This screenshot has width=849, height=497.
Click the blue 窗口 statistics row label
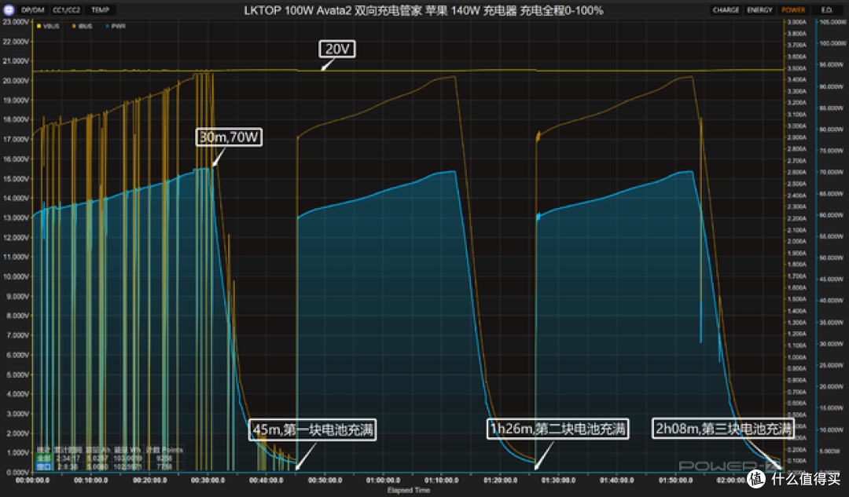[x=43, y=466]
